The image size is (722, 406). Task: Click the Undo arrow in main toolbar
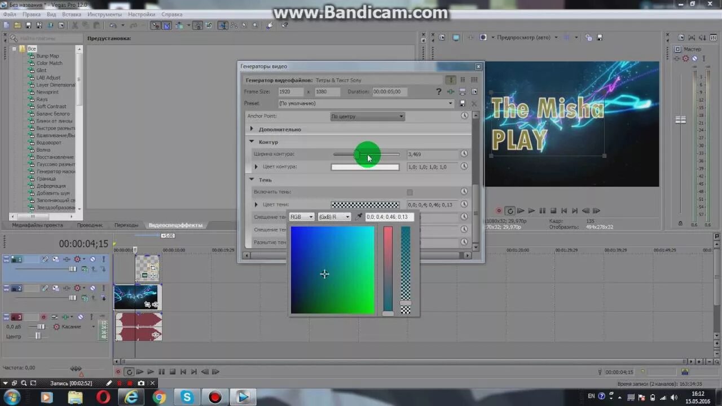tap(112, 25)
